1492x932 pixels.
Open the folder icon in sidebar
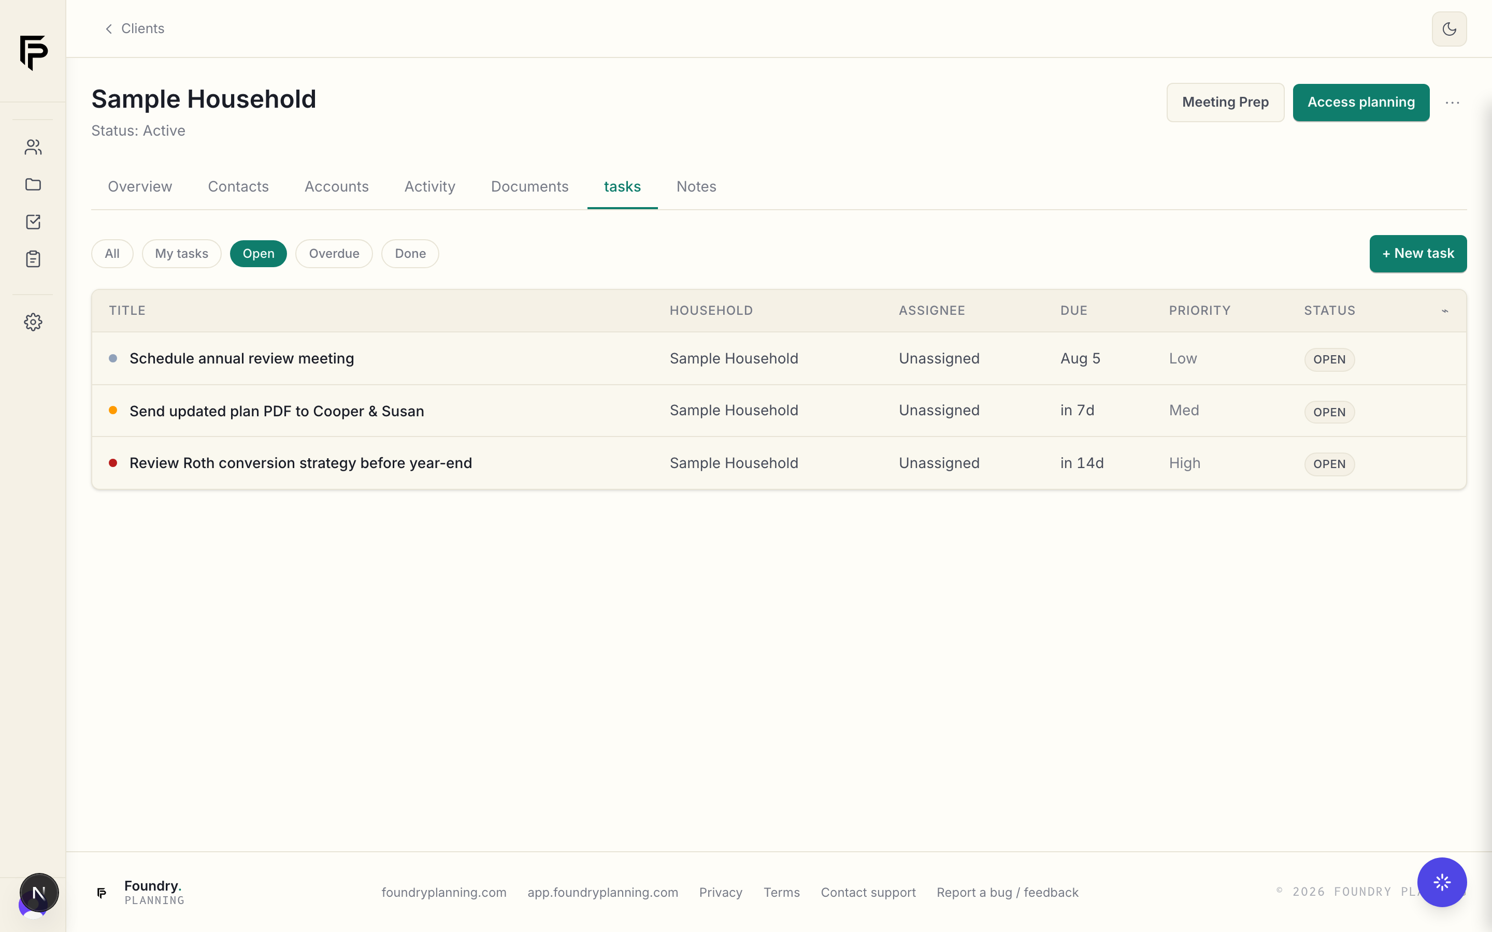pos(33,184)
